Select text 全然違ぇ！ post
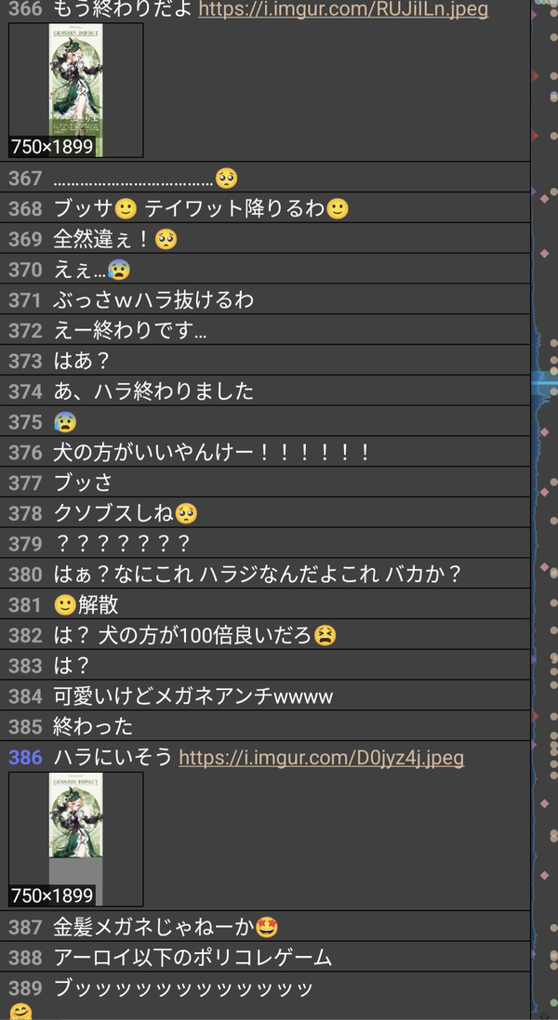The height and width of the screenshot is (1020, 558). click(x=103, y=239)
